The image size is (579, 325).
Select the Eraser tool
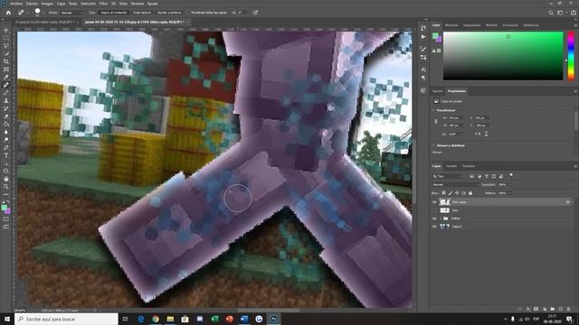coord(6,116)
